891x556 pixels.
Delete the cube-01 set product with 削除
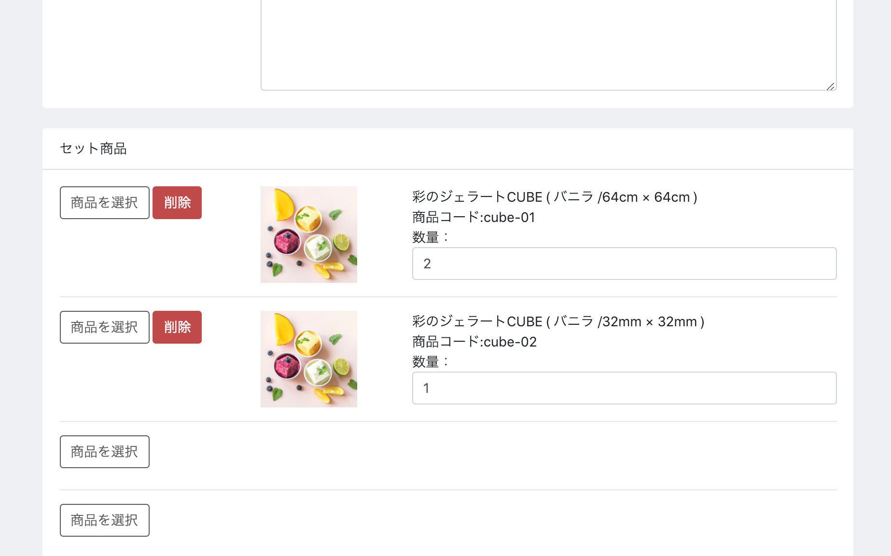[x=177, y=203]
